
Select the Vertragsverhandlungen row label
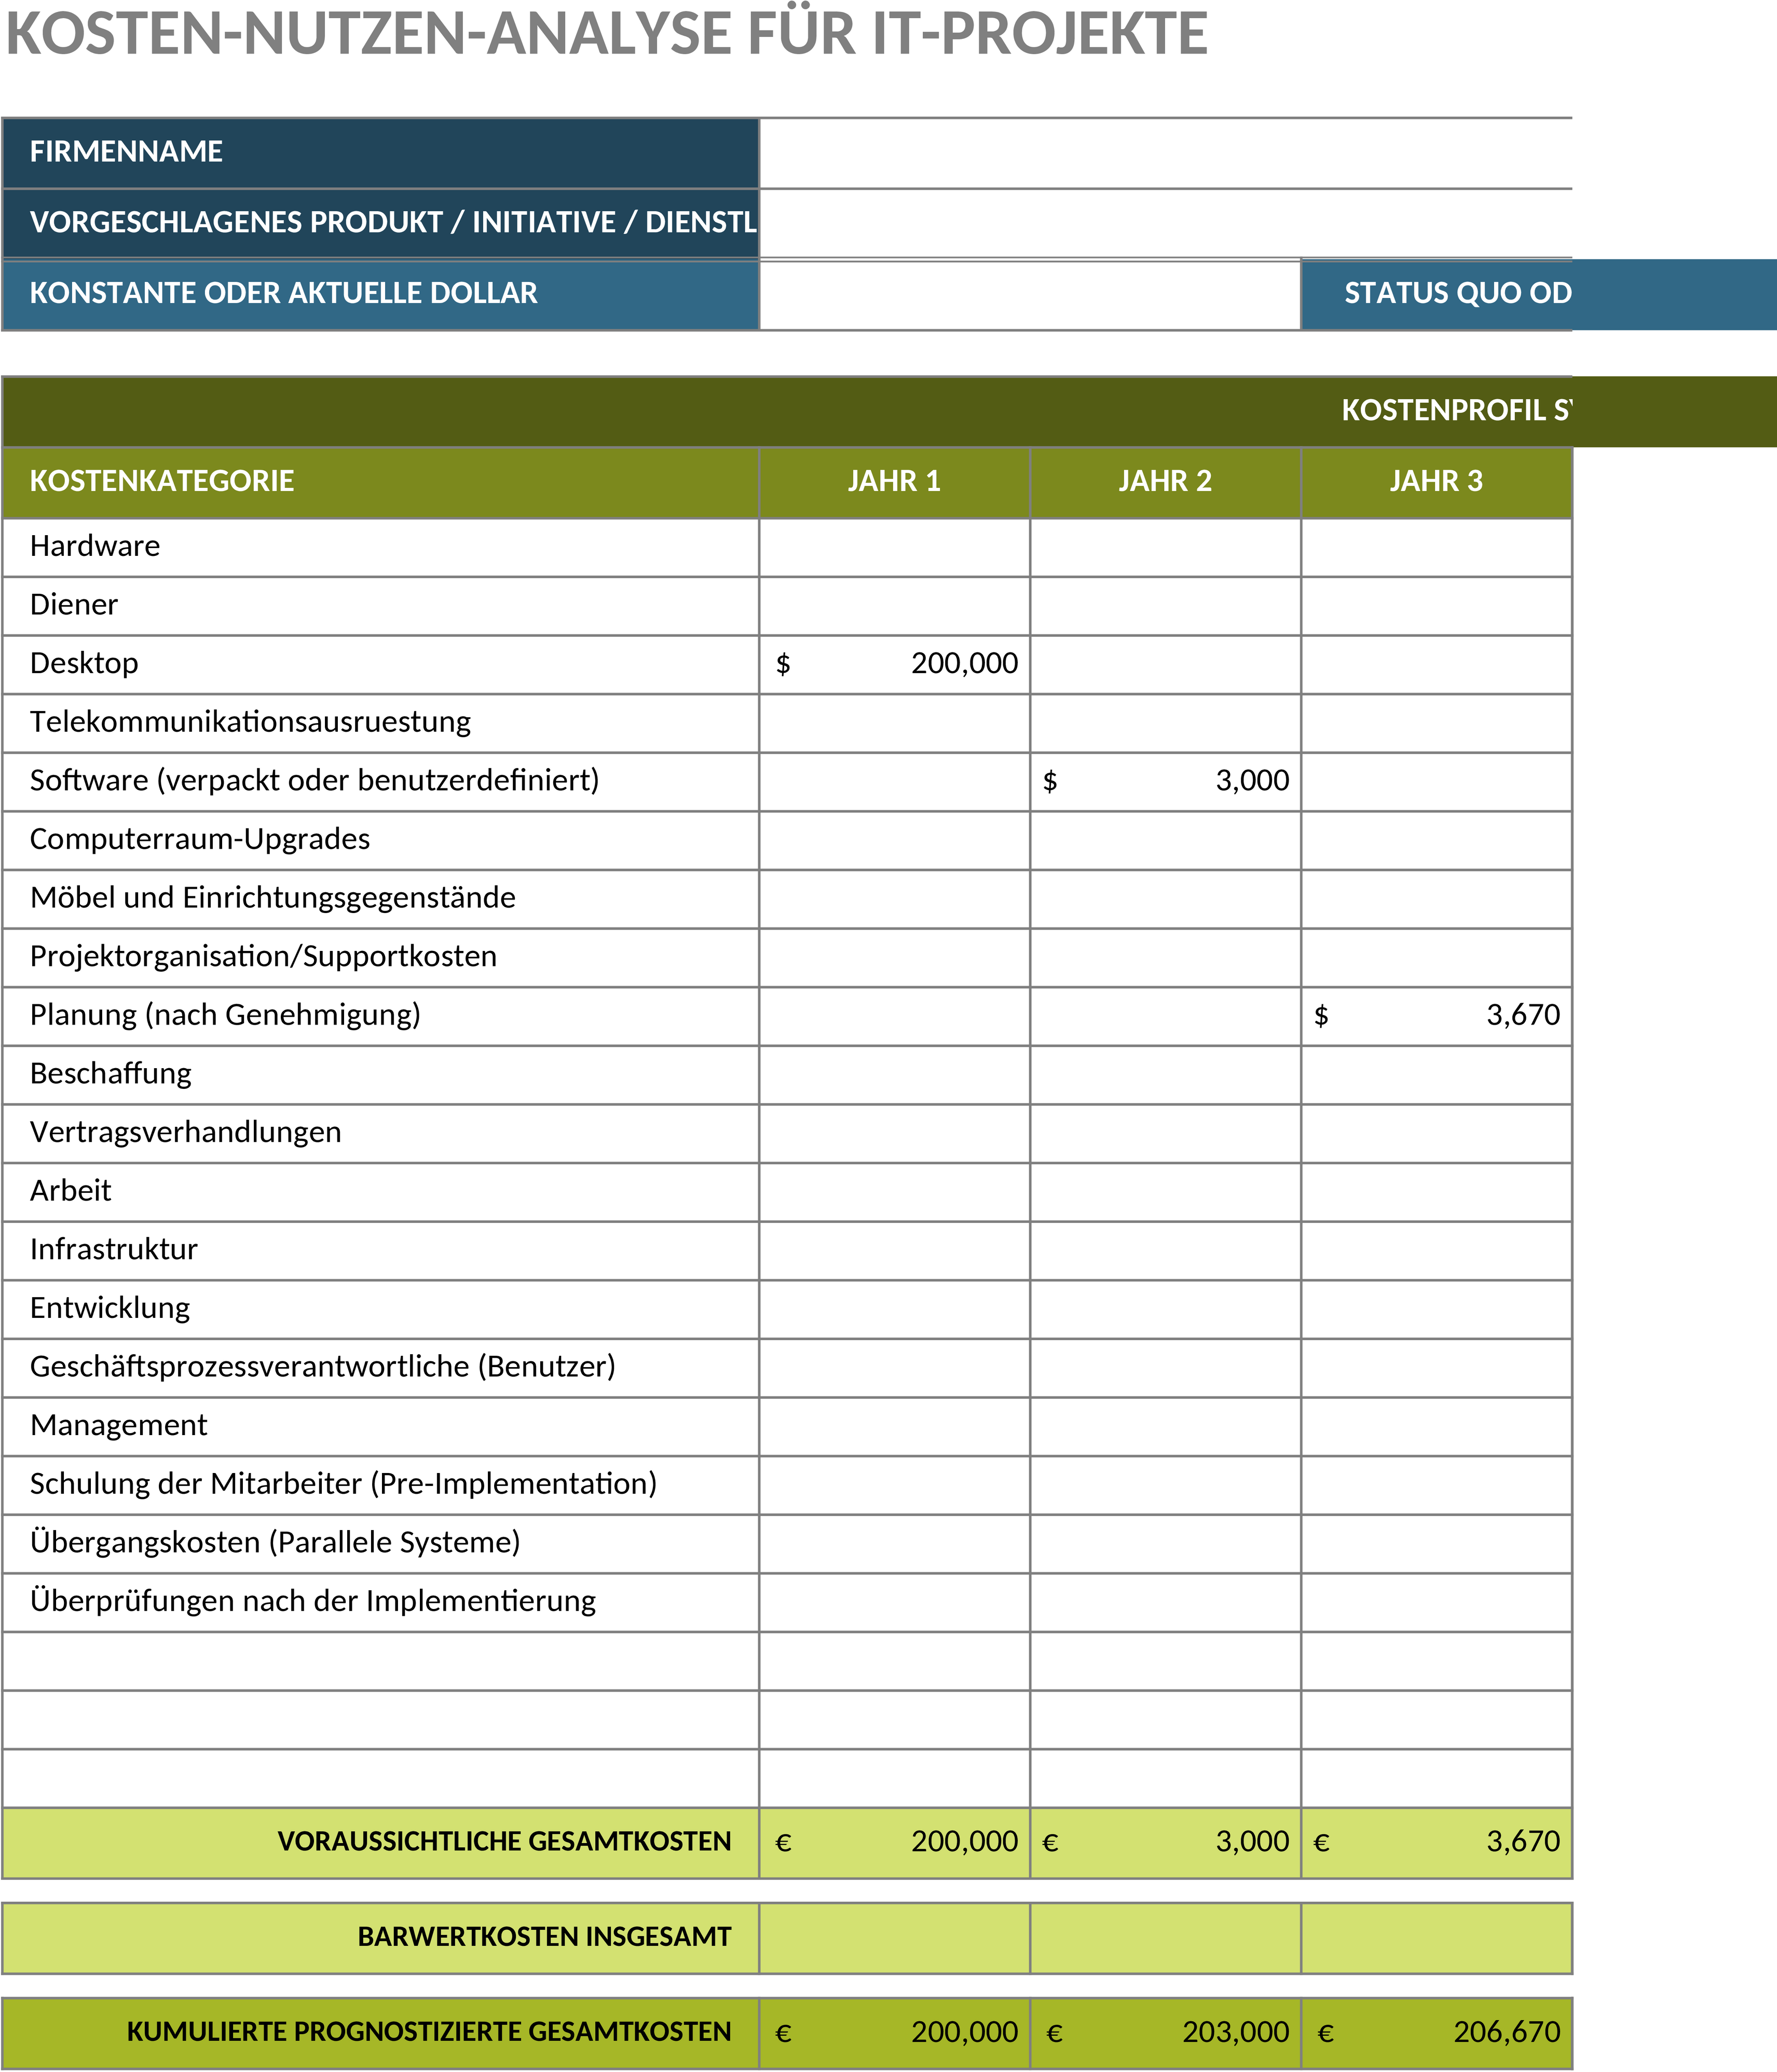186,1133
